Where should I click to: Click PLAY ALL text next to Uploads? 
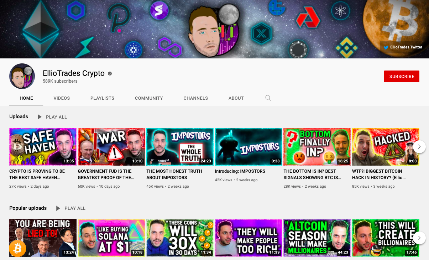coord(56,117)
